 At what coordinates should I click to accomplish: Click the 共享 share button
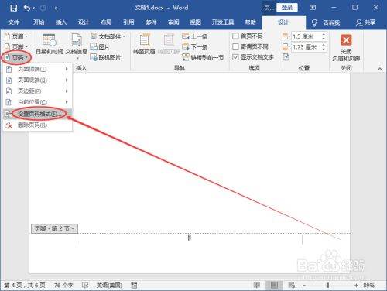coord(365,22)
